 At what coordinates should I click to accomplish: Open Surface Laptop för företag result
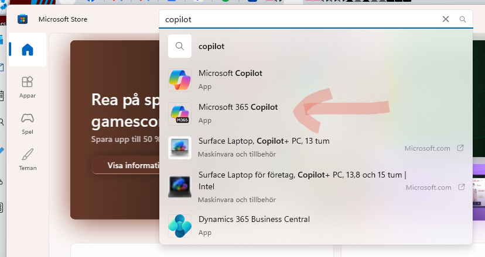tap(316, 187)
